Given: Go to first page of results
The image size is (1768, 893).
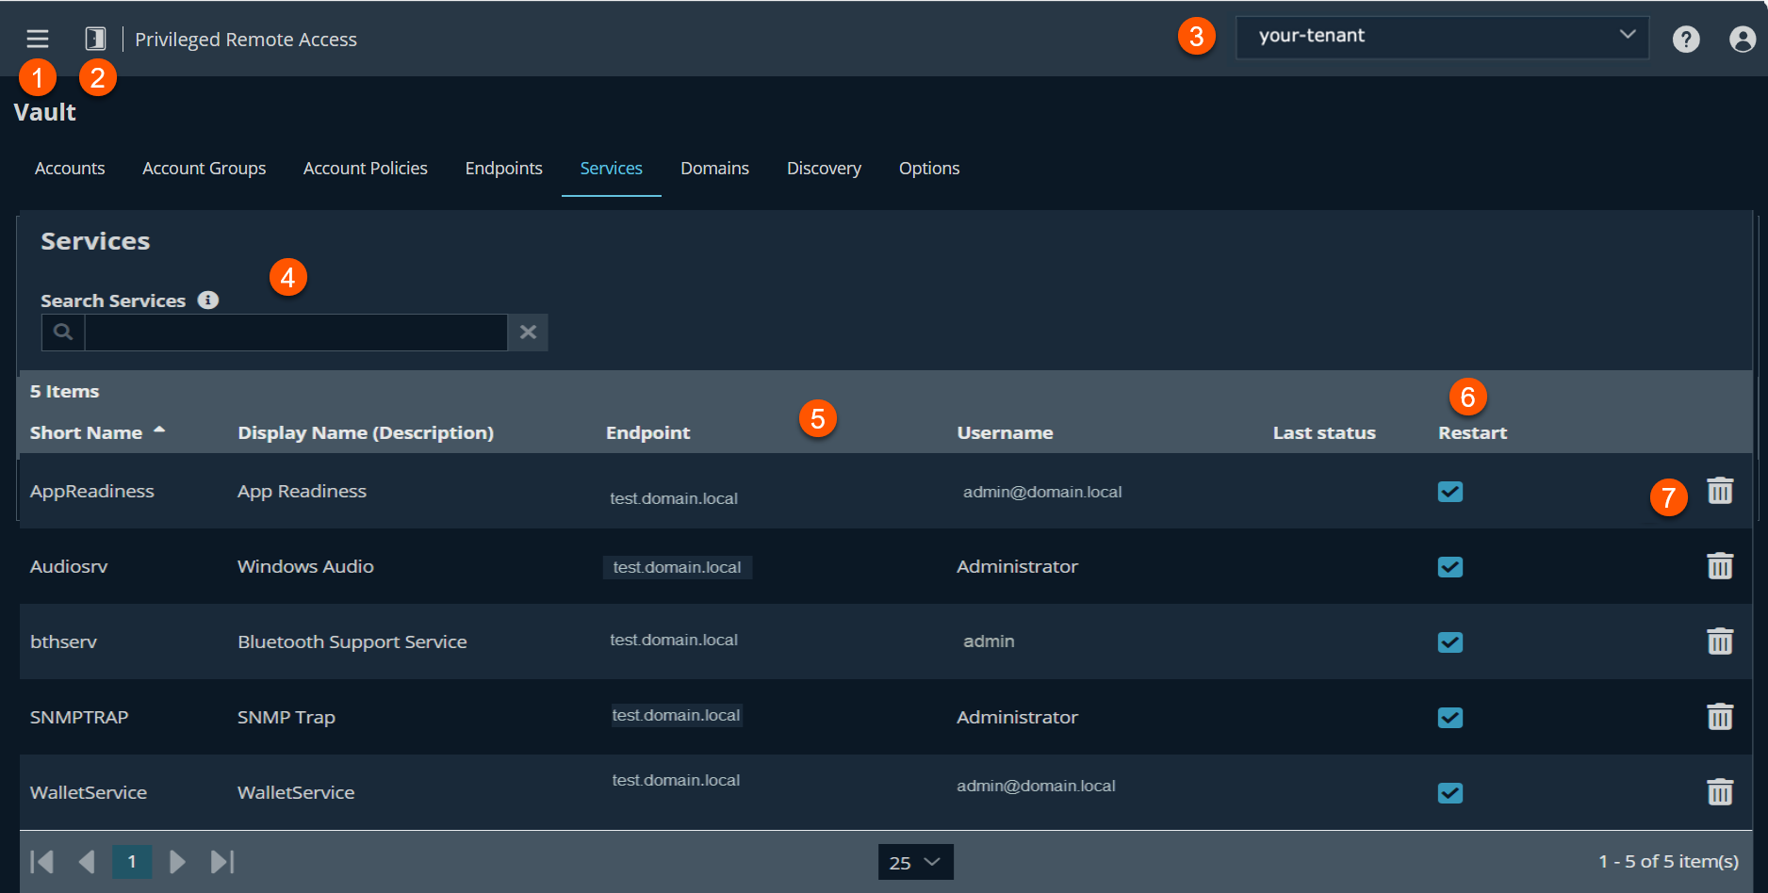Looking at the screenshot, I should (x=41, y=861).
